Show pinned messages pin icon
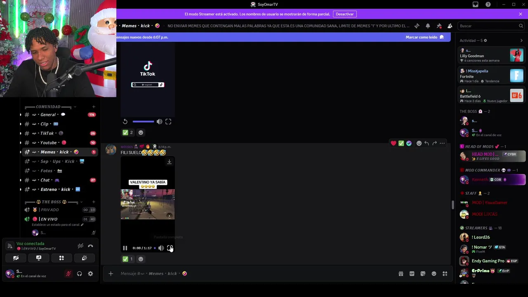This screenshot has width=528, height=297. pyautogui.click(x=439, y=26)
